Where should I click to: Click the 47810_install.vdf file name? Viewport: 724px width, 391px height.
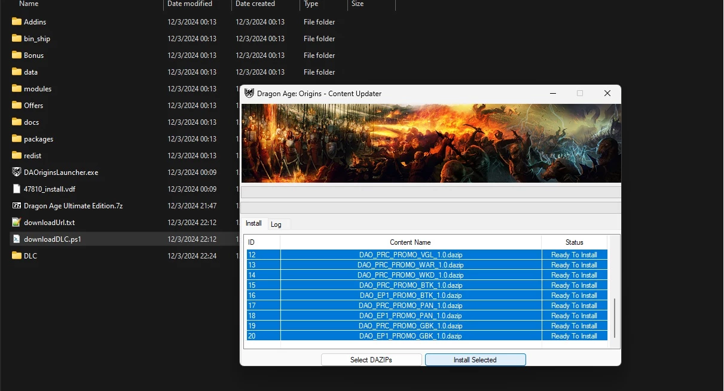(50, 189)
